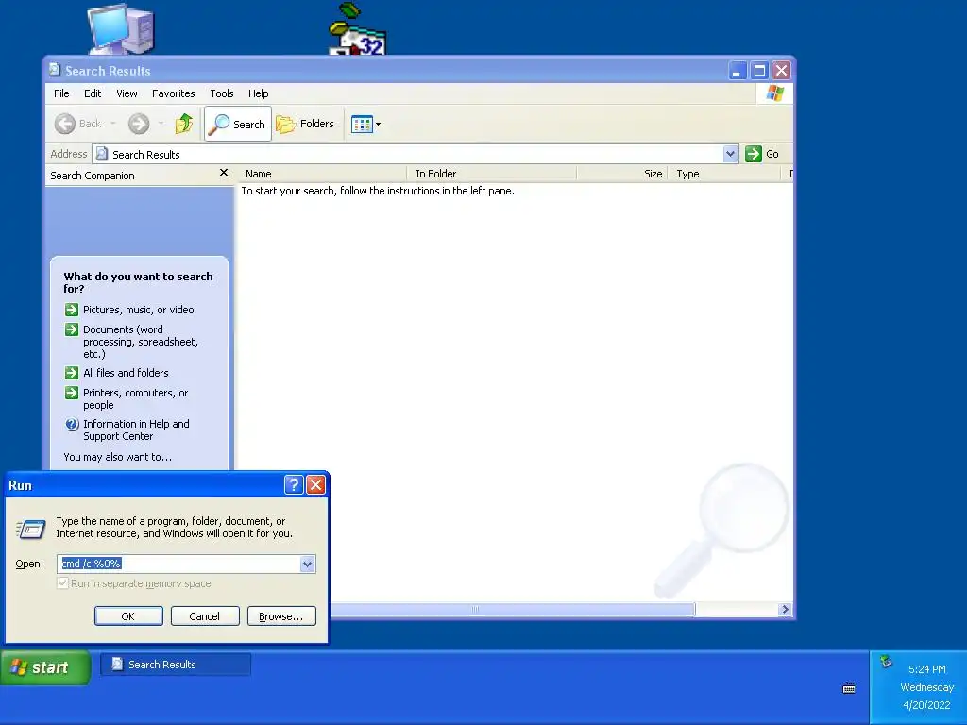
Task: Select Pictures, music, or video search
Action: (138, 310)
